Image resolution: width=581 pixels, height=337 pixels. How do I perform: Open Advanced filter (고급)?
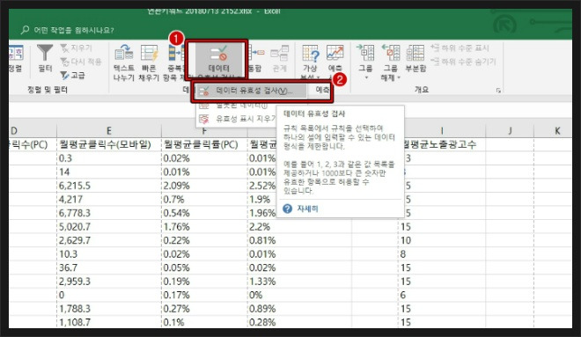coord(72,75)
